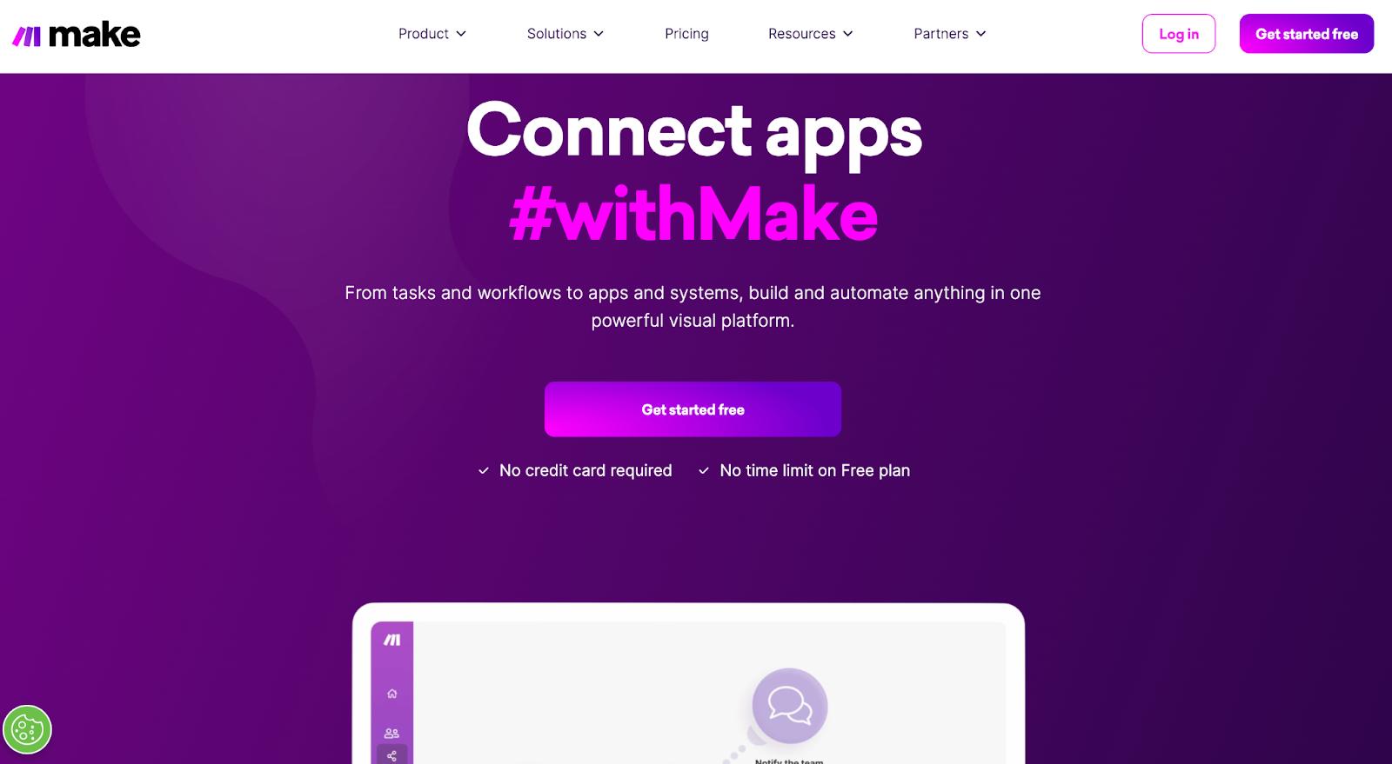The image size is (1392, 764).
Task: Click the home icon in preview sidebar
Action: coord(392,694)
